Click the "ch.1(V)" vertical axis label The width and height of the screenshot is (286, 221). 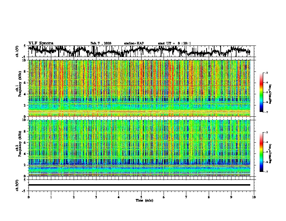(17, 51)
